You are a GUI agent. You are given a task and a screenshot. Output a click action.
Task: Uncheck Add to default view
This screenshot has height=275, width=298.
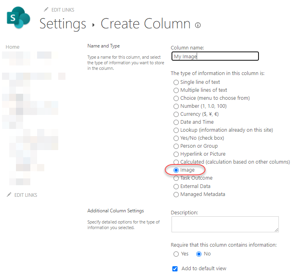coord(175,269)
